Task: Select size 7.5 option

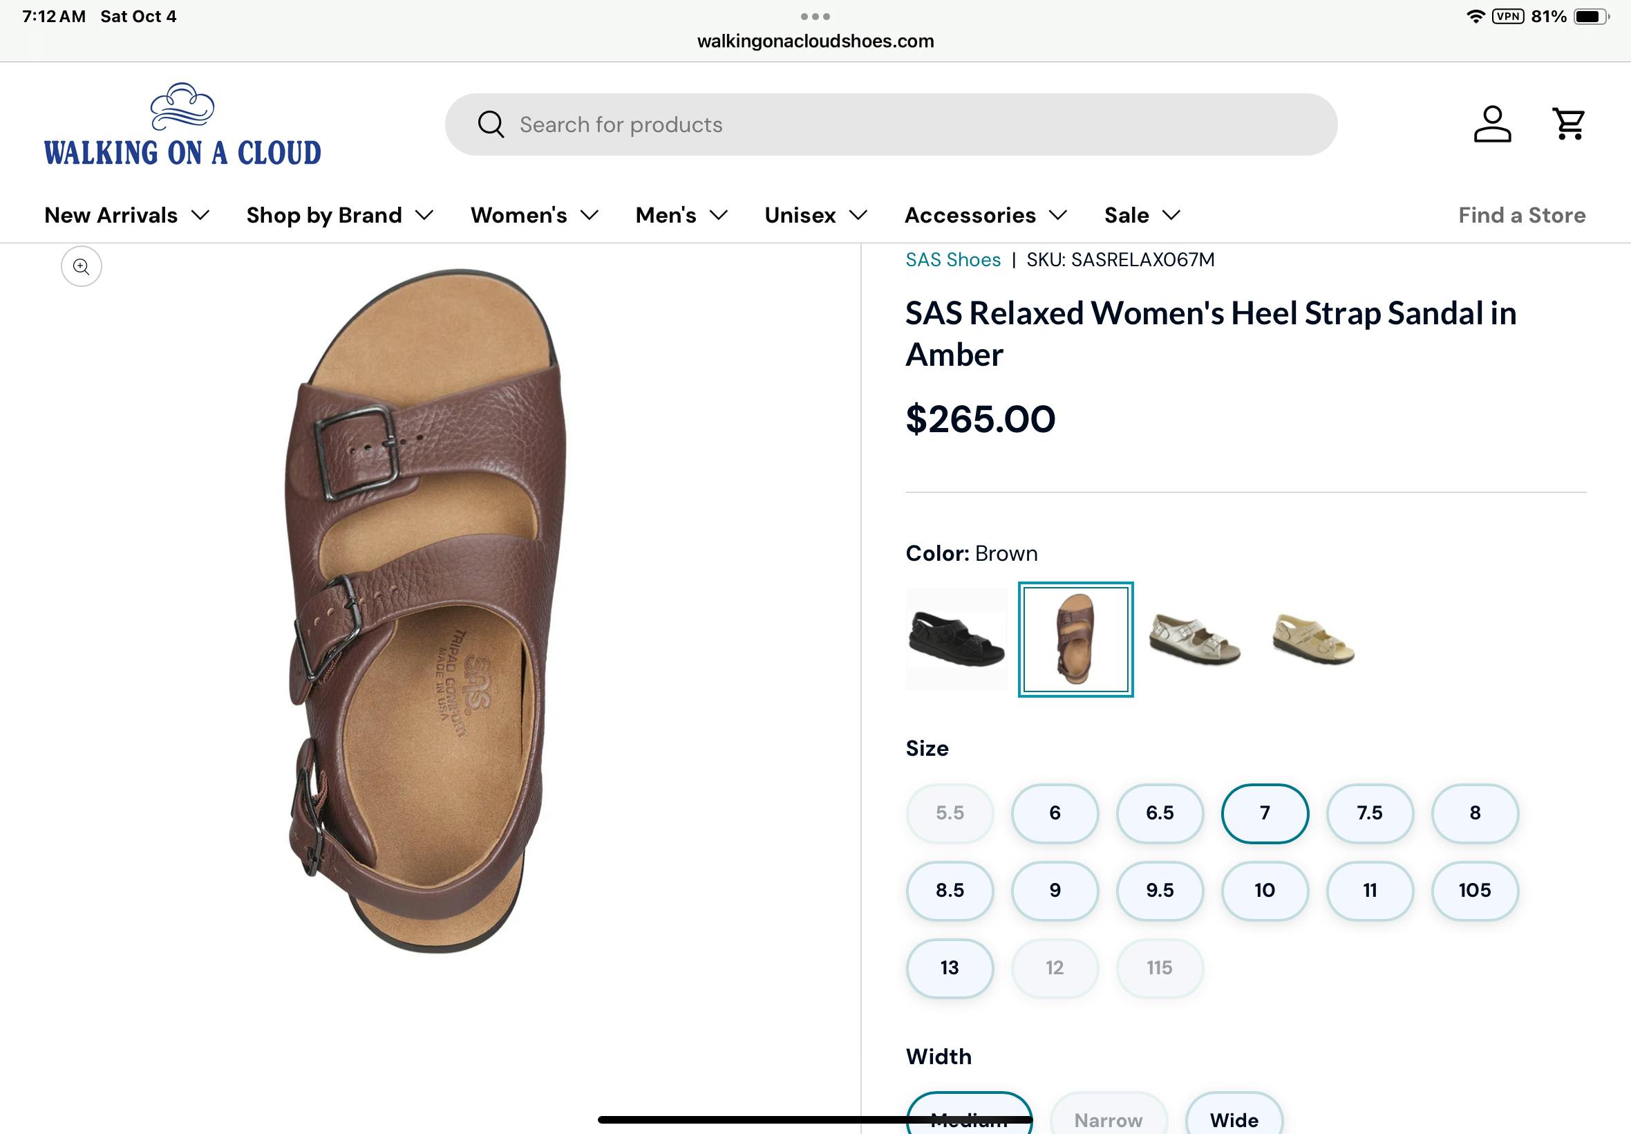Action: pyautogui.click(x=1370, y=813)
